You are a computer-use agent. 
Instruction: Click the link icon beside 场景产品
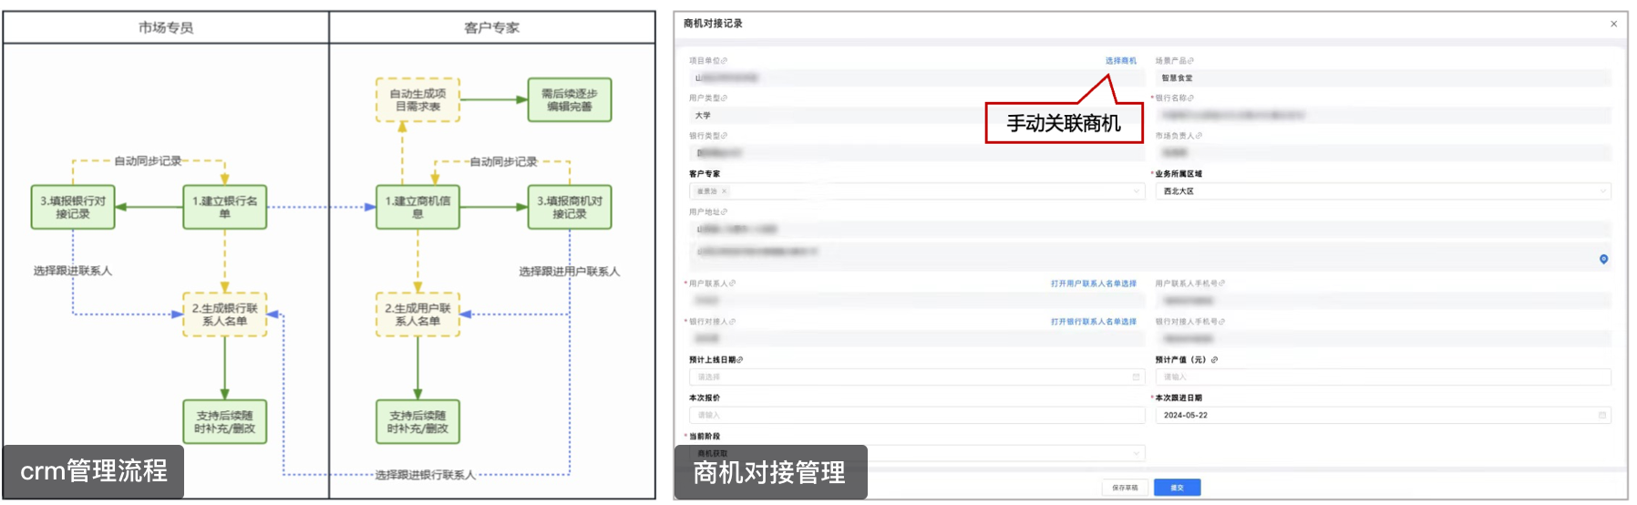[1189, 61]
